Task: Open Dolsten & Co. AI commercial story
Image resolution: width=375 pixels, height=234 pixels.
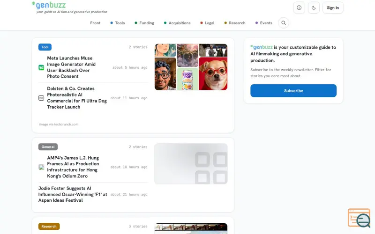Action: (x=77, y=98)
